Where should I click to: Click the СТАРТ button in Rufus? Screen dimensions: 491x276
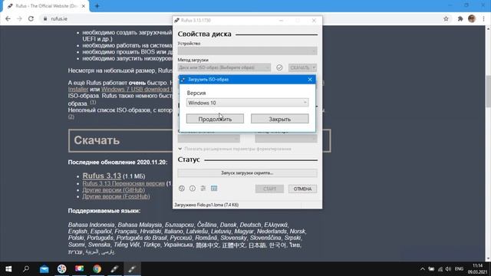(269, 189)
